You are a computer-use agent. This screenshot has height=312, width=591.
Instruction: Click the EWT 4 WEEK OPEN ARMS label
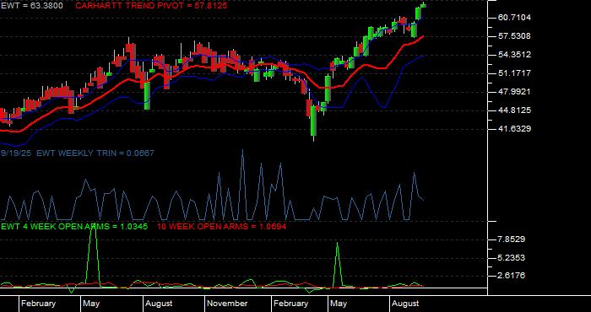(74, 227)
